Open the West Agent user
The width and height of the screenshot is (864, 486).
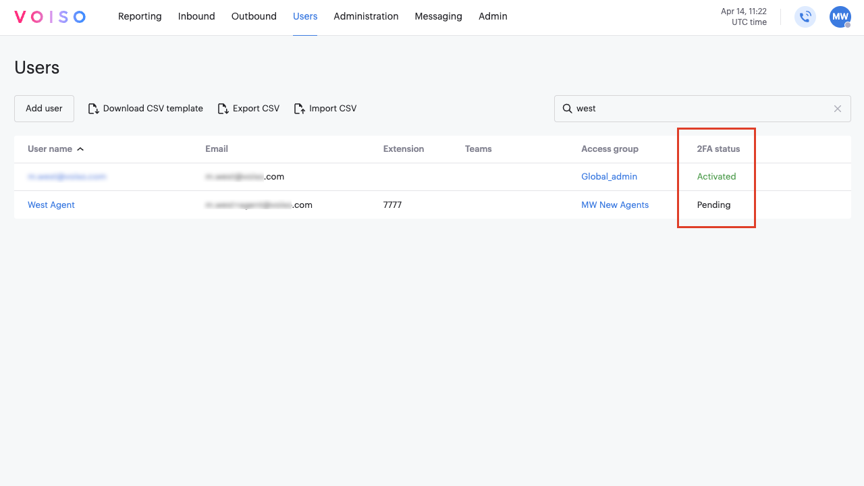[x=51, y=205]
